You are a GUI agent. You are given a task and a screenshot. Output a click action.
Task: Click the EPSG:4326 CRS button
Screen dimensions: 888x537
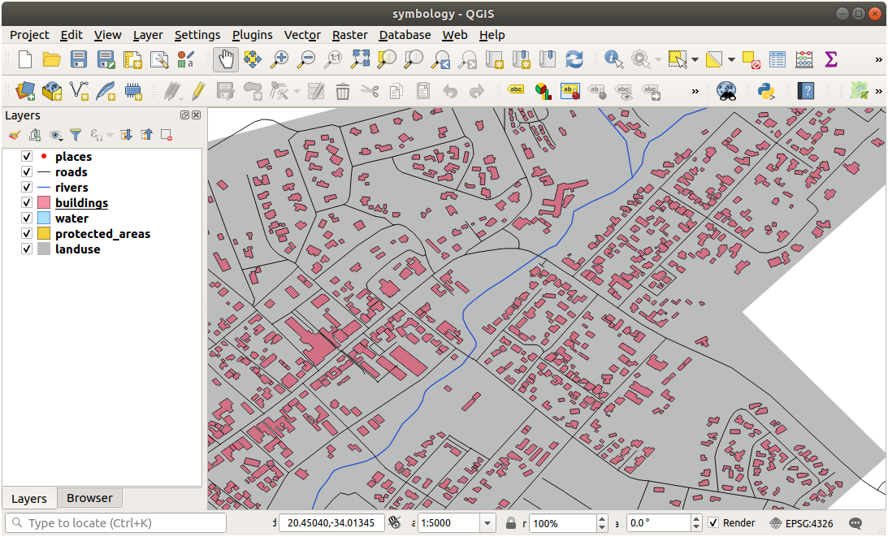tap(801, 523)
